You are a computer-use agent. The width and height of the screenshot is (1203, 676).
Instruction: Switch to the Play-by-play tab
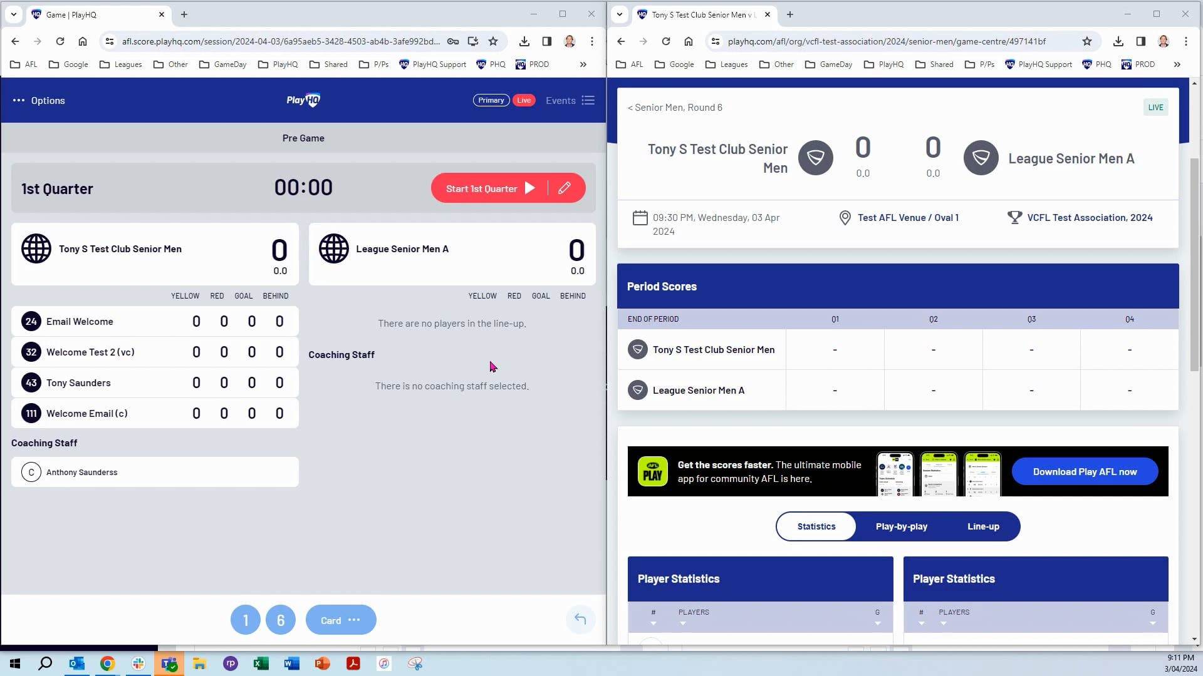coord(901,526)
